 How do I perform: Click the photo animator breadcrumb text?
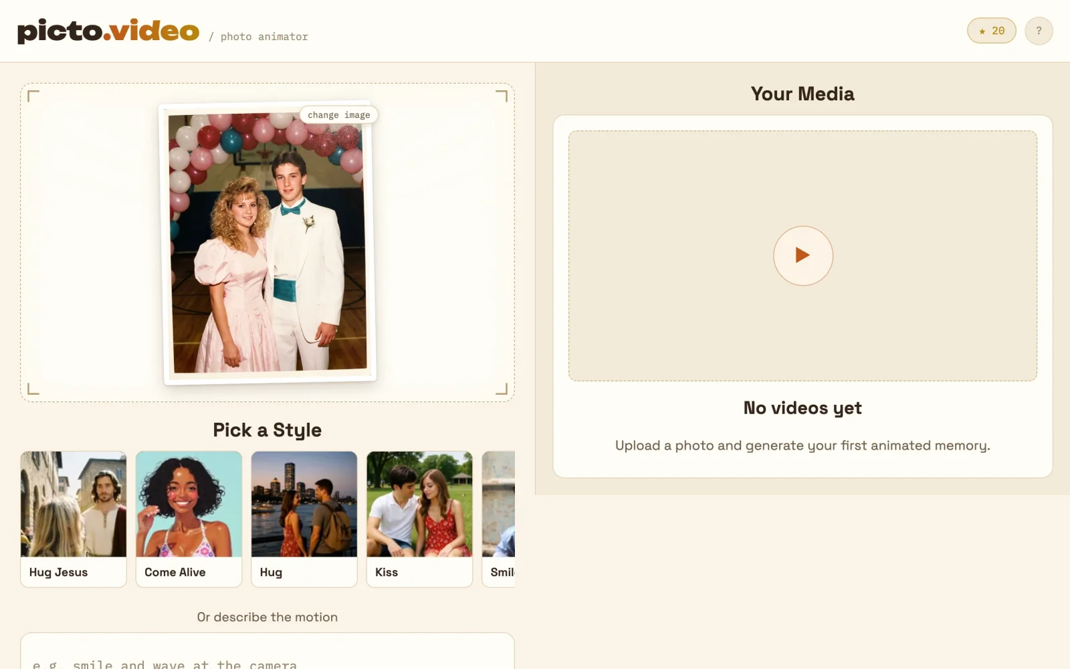[x=264, y=37]
